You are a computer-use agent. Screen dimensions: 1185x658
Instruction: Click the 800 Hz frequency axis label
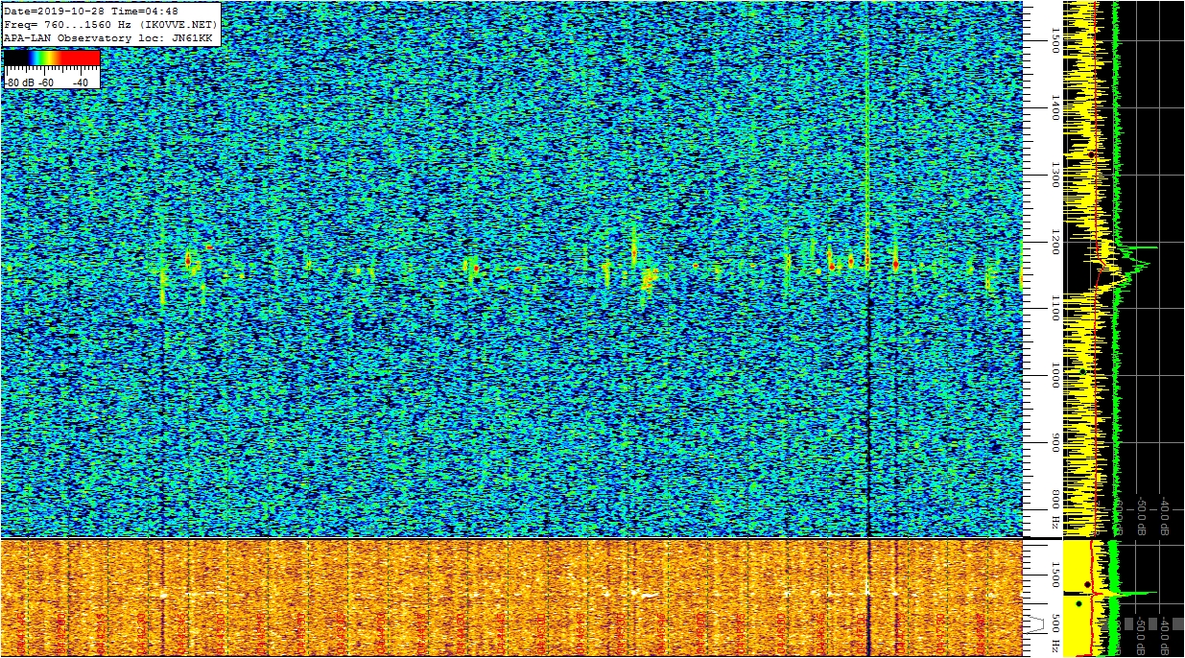[1055, 509]
